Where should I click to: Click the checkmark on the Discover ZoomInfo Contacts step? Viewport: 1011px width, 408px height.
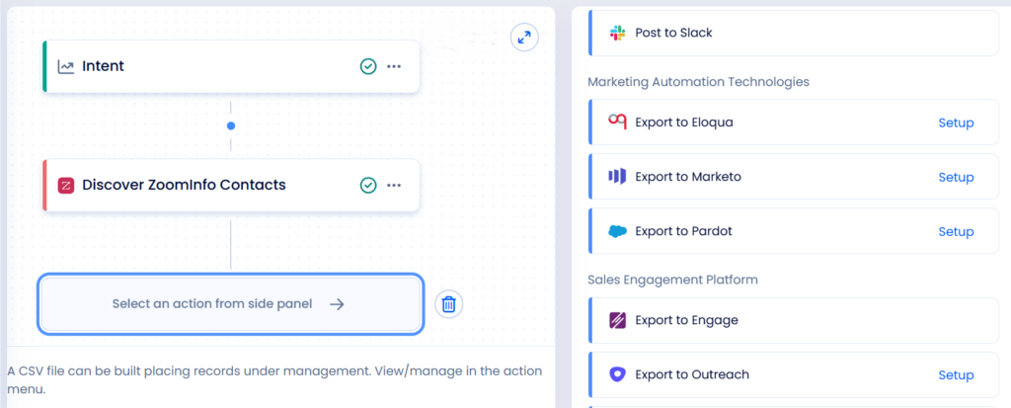pyautogui.click(x=367, y=186)
